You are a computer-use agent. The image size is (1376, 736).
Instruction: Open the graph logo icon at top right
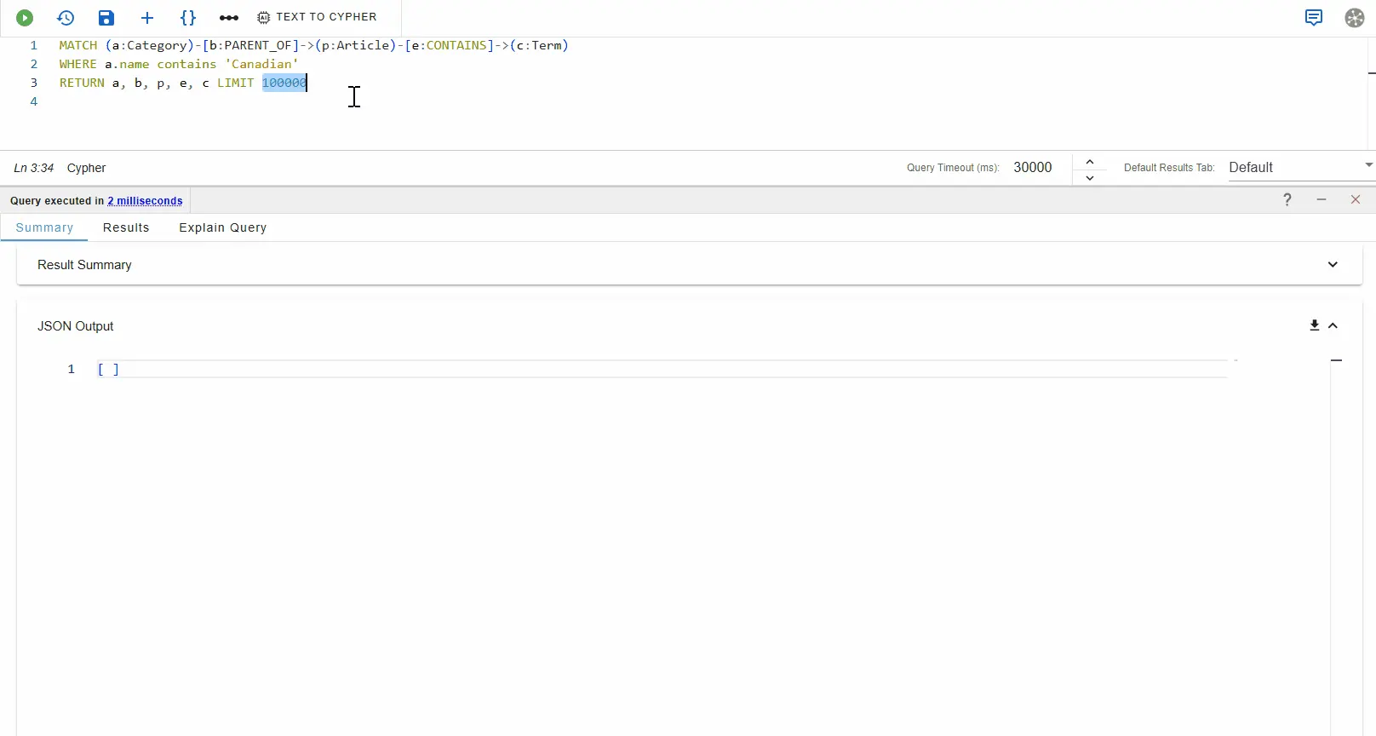[1355, 18]
